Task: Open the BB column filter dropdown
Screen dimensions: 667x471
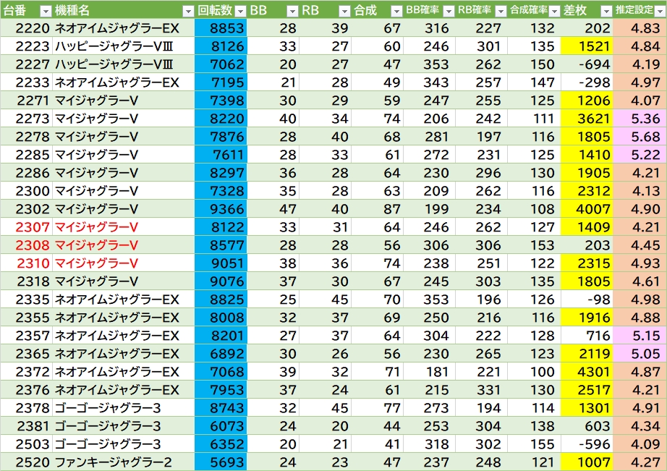Action: click(292, 11)
